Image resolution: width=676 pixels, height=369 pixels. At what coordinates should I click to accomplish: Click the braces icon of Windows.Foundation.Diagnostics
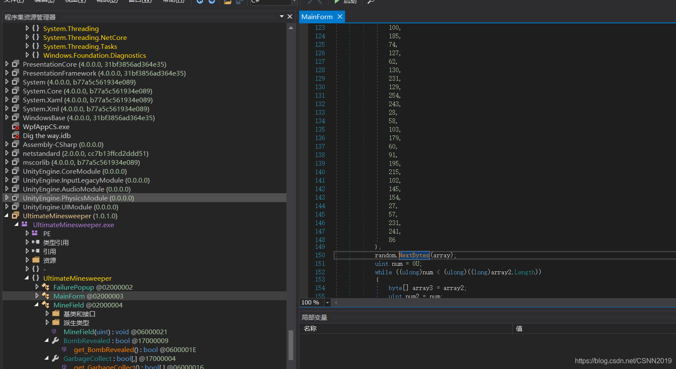tap(36, 55)
